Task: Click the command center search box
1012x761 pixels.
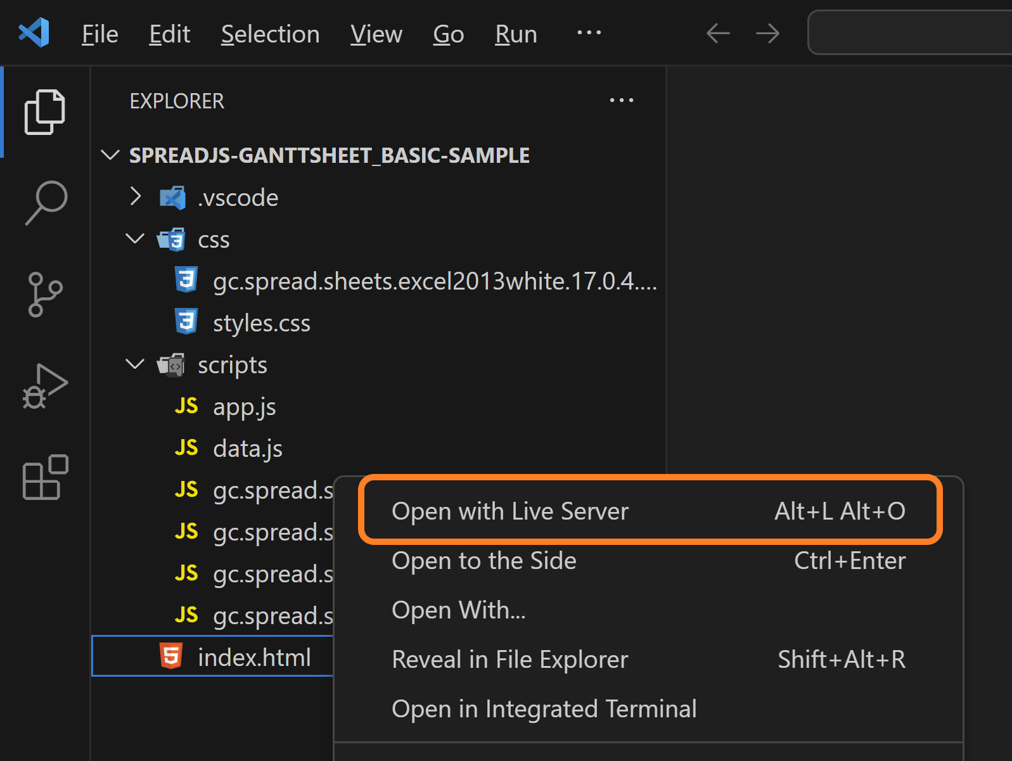Action: coord(910,32)
